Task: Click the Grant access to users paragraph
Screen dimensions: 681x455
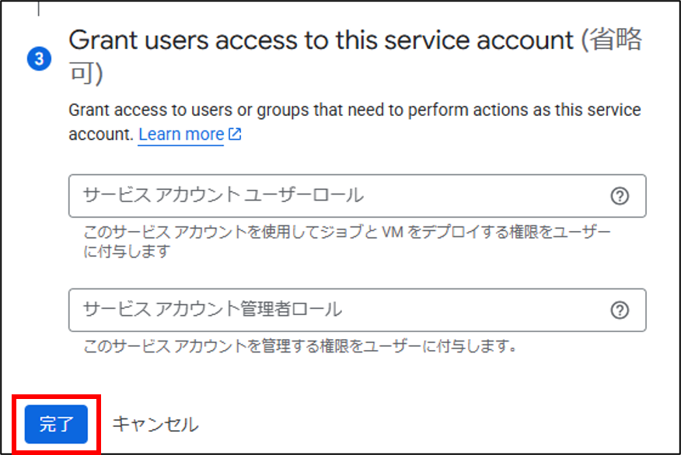Action: 354,122
